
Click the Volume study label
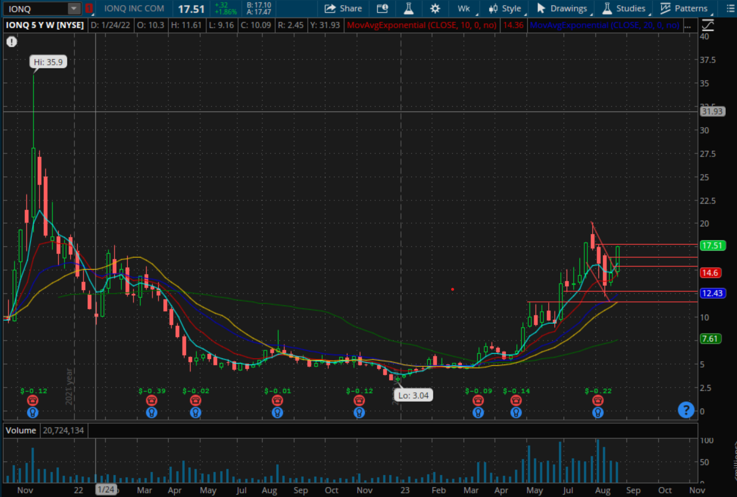pos(21,430)
